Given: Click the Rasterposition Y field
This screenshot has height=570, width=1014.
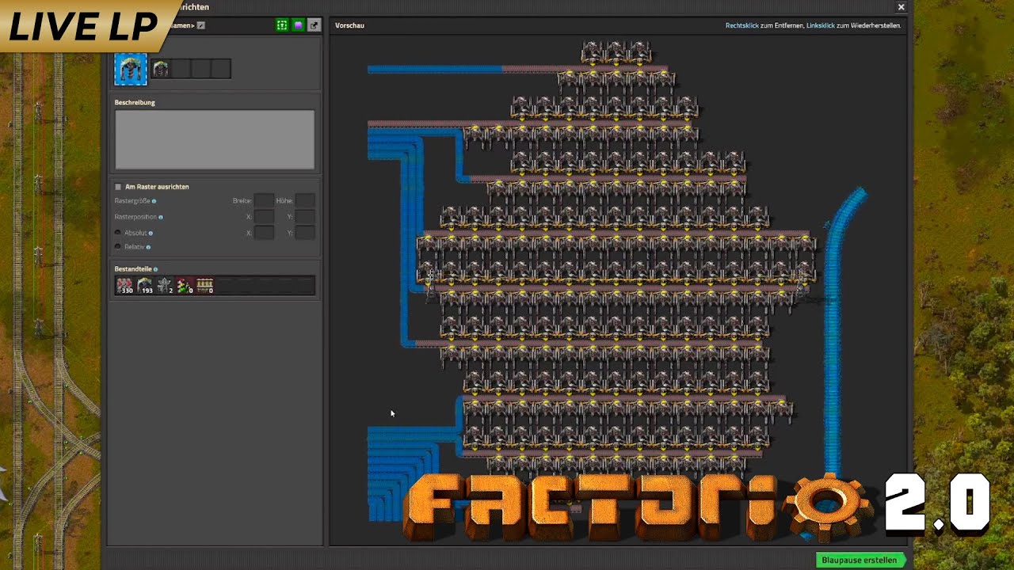Looking at the screenshot, I should (x=305, y=217).
